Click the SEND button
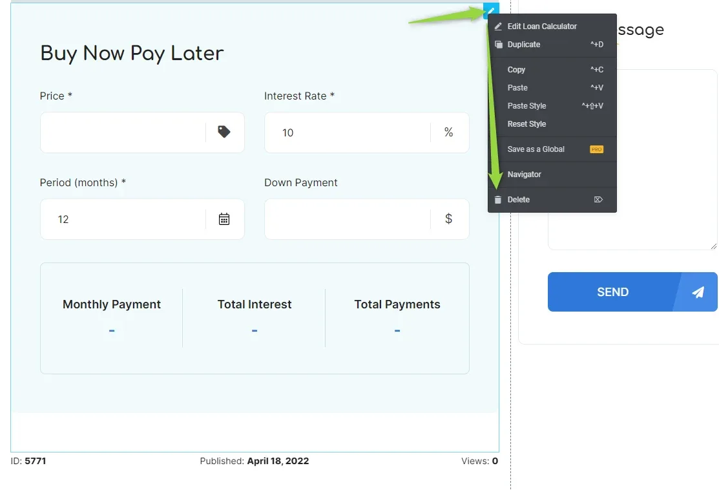 (632, 292)
